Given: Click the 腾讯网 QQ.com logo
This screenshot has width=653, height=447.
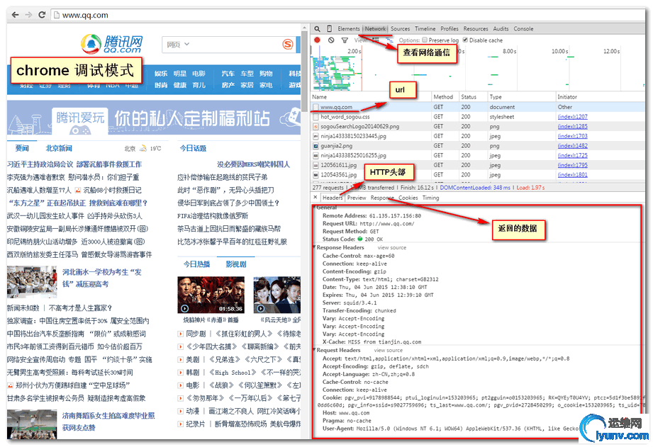Looking at the screenshot, I should tap(111, 44).
